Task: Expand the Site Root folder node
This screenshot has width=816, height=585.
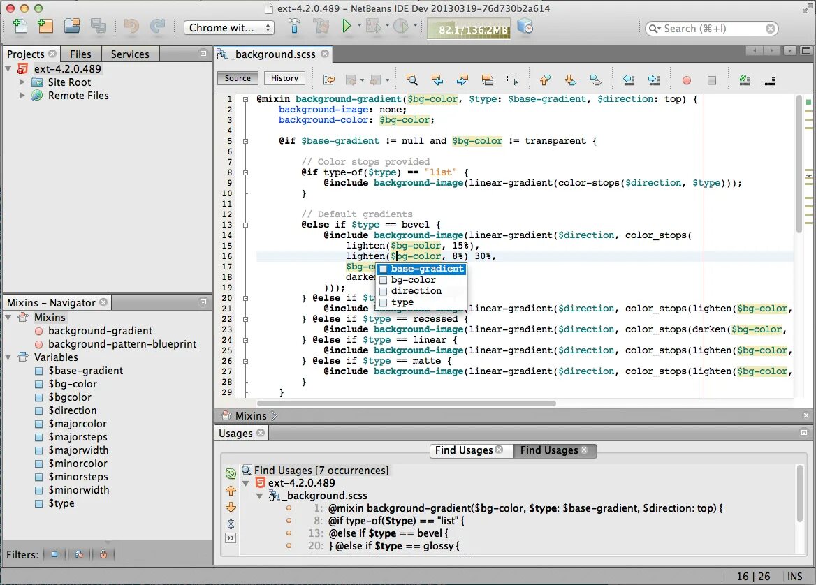Action: coord(22,82)
